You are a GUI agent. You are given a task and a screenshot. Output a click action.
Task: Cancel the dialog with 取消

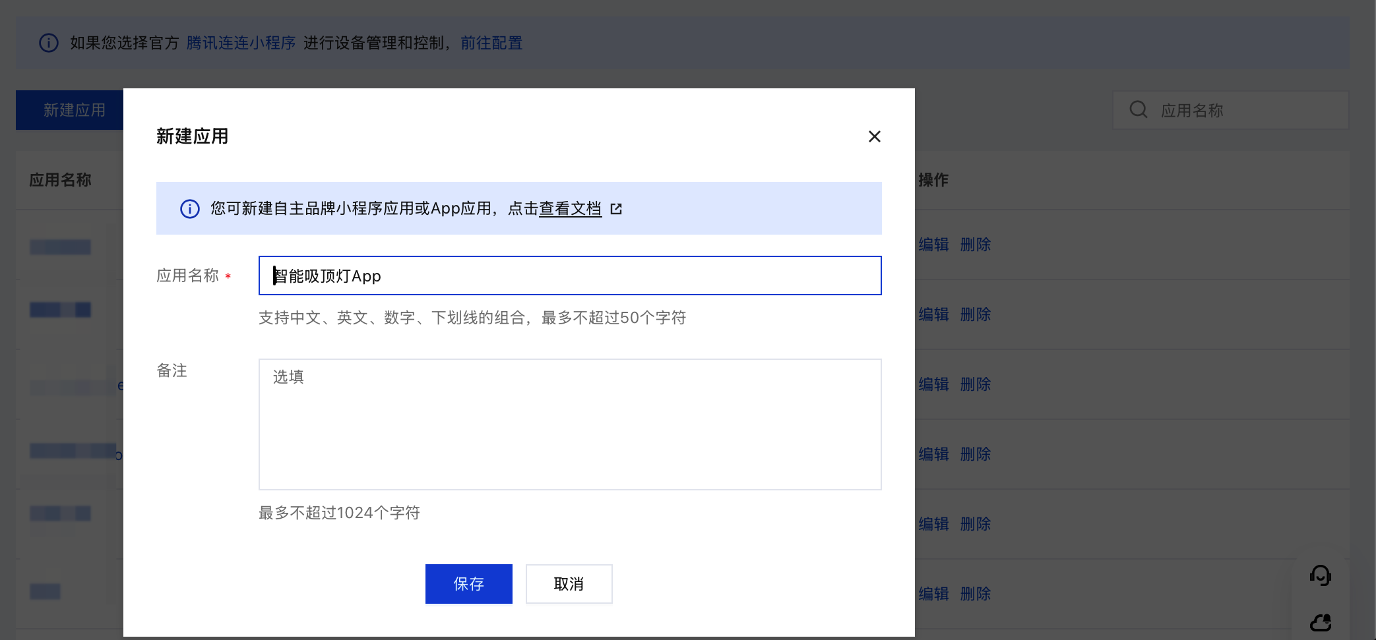[569, 584]
